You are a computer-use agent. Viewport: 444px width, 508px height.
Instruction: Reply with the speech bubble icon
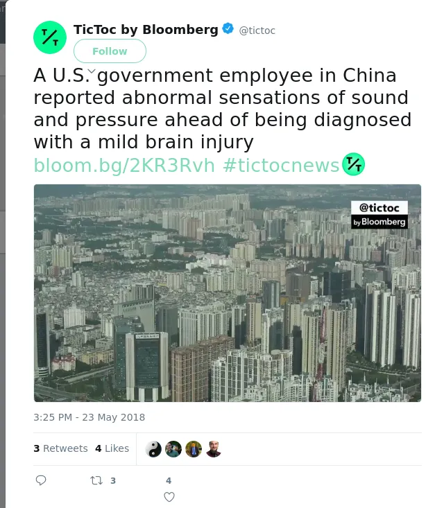(41, 480)
